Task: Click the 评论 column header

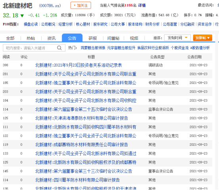Action: tap(24, 57)
